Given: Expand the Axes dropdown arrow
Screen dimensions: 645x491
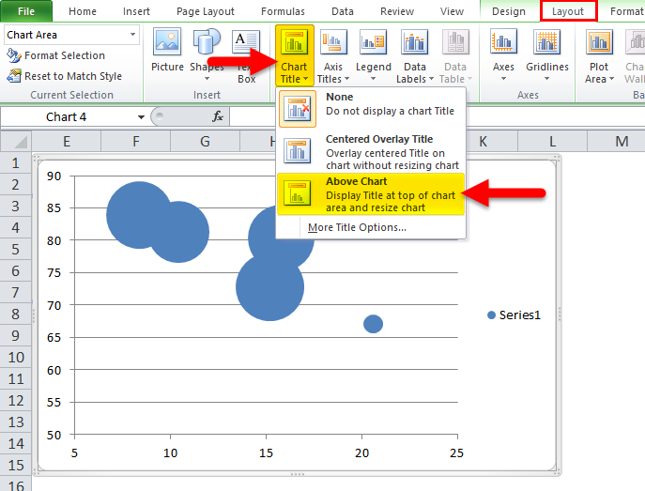Looking at the screenshot, I should (x=503, y=79).
